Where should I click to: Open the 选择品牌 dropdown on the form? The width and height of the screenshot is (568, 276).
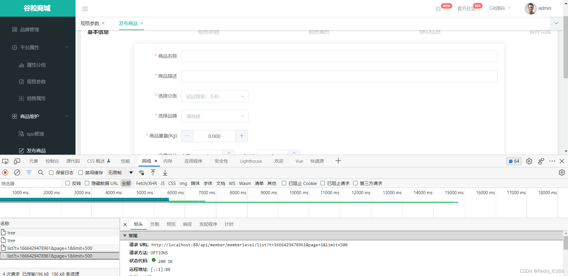[x=214, y=116]
